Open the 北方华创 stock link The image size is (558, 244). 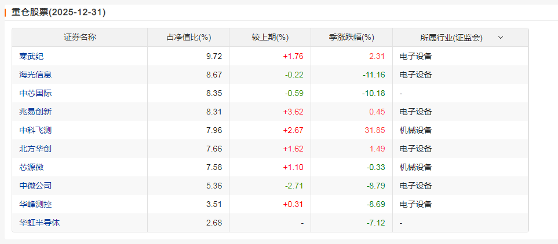[35, 149]
